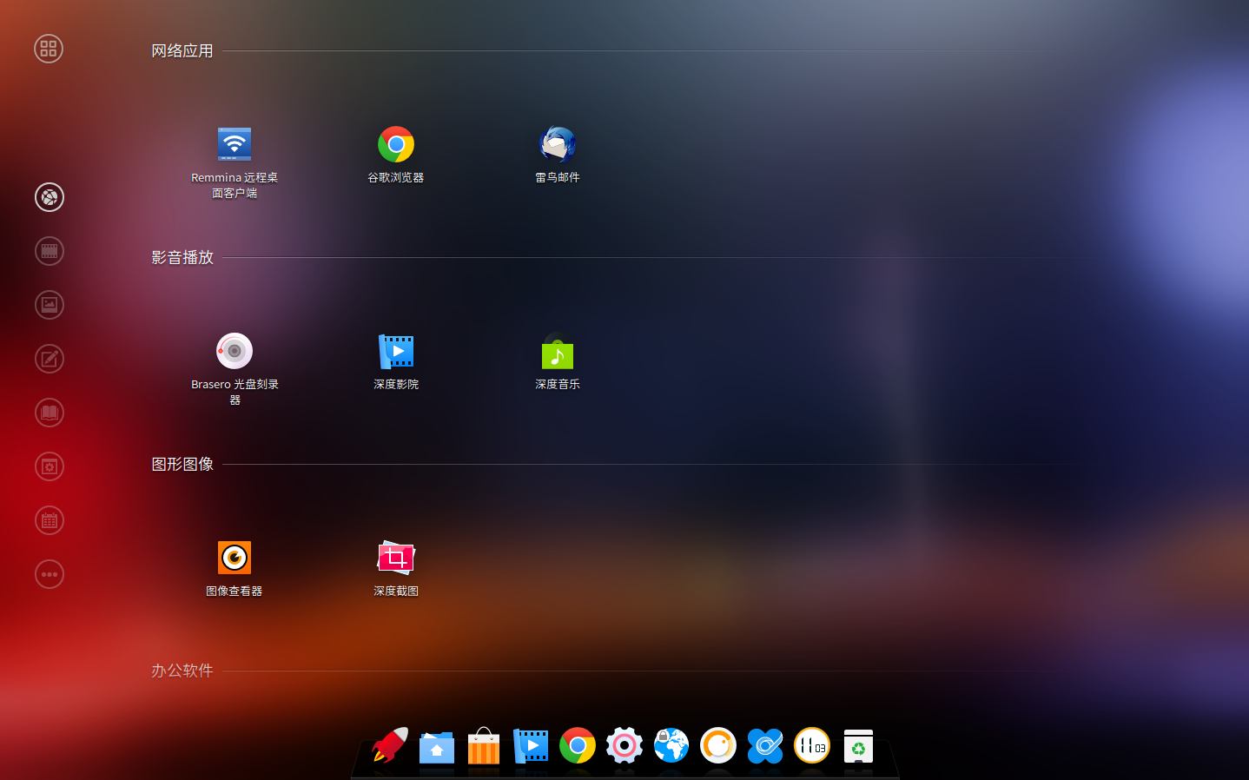Screen dimensions: 1249x780
Task: Go to the office category pencil icon
Action: pos(50,359)
